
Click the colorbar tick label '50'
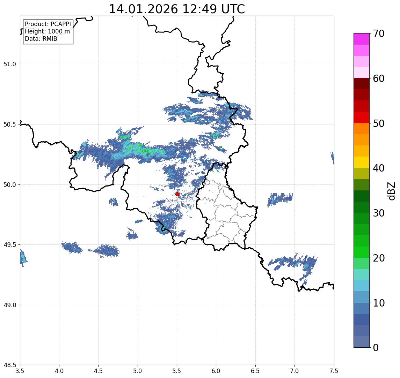pyautogui.click(x=379, y=123)
